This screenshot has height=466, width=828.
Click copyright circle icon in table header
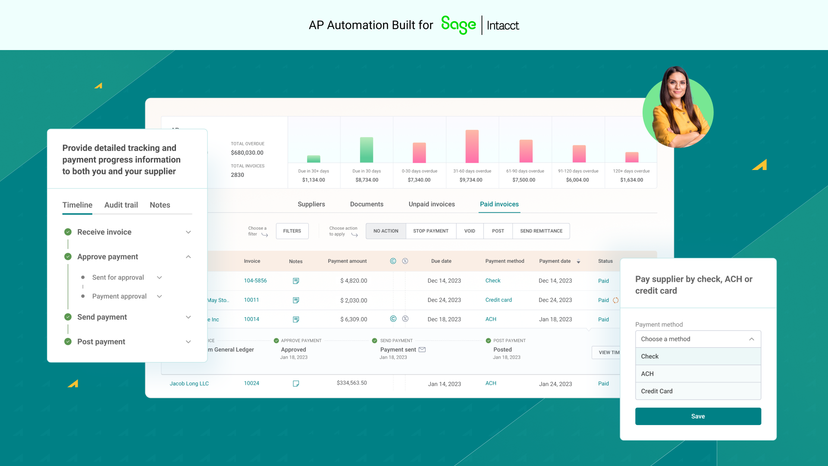point(393,261)
